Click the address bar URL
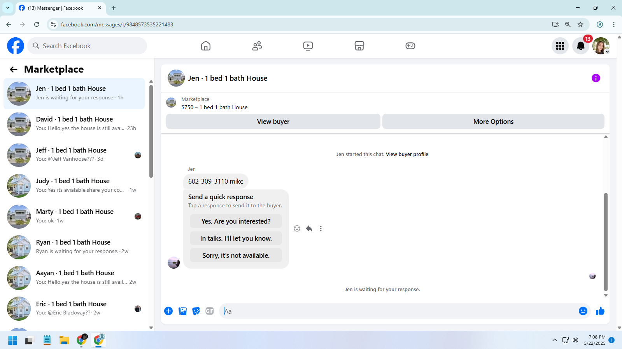Image resolution: width=622 pixels, height=349 pixels. [117, 24]
